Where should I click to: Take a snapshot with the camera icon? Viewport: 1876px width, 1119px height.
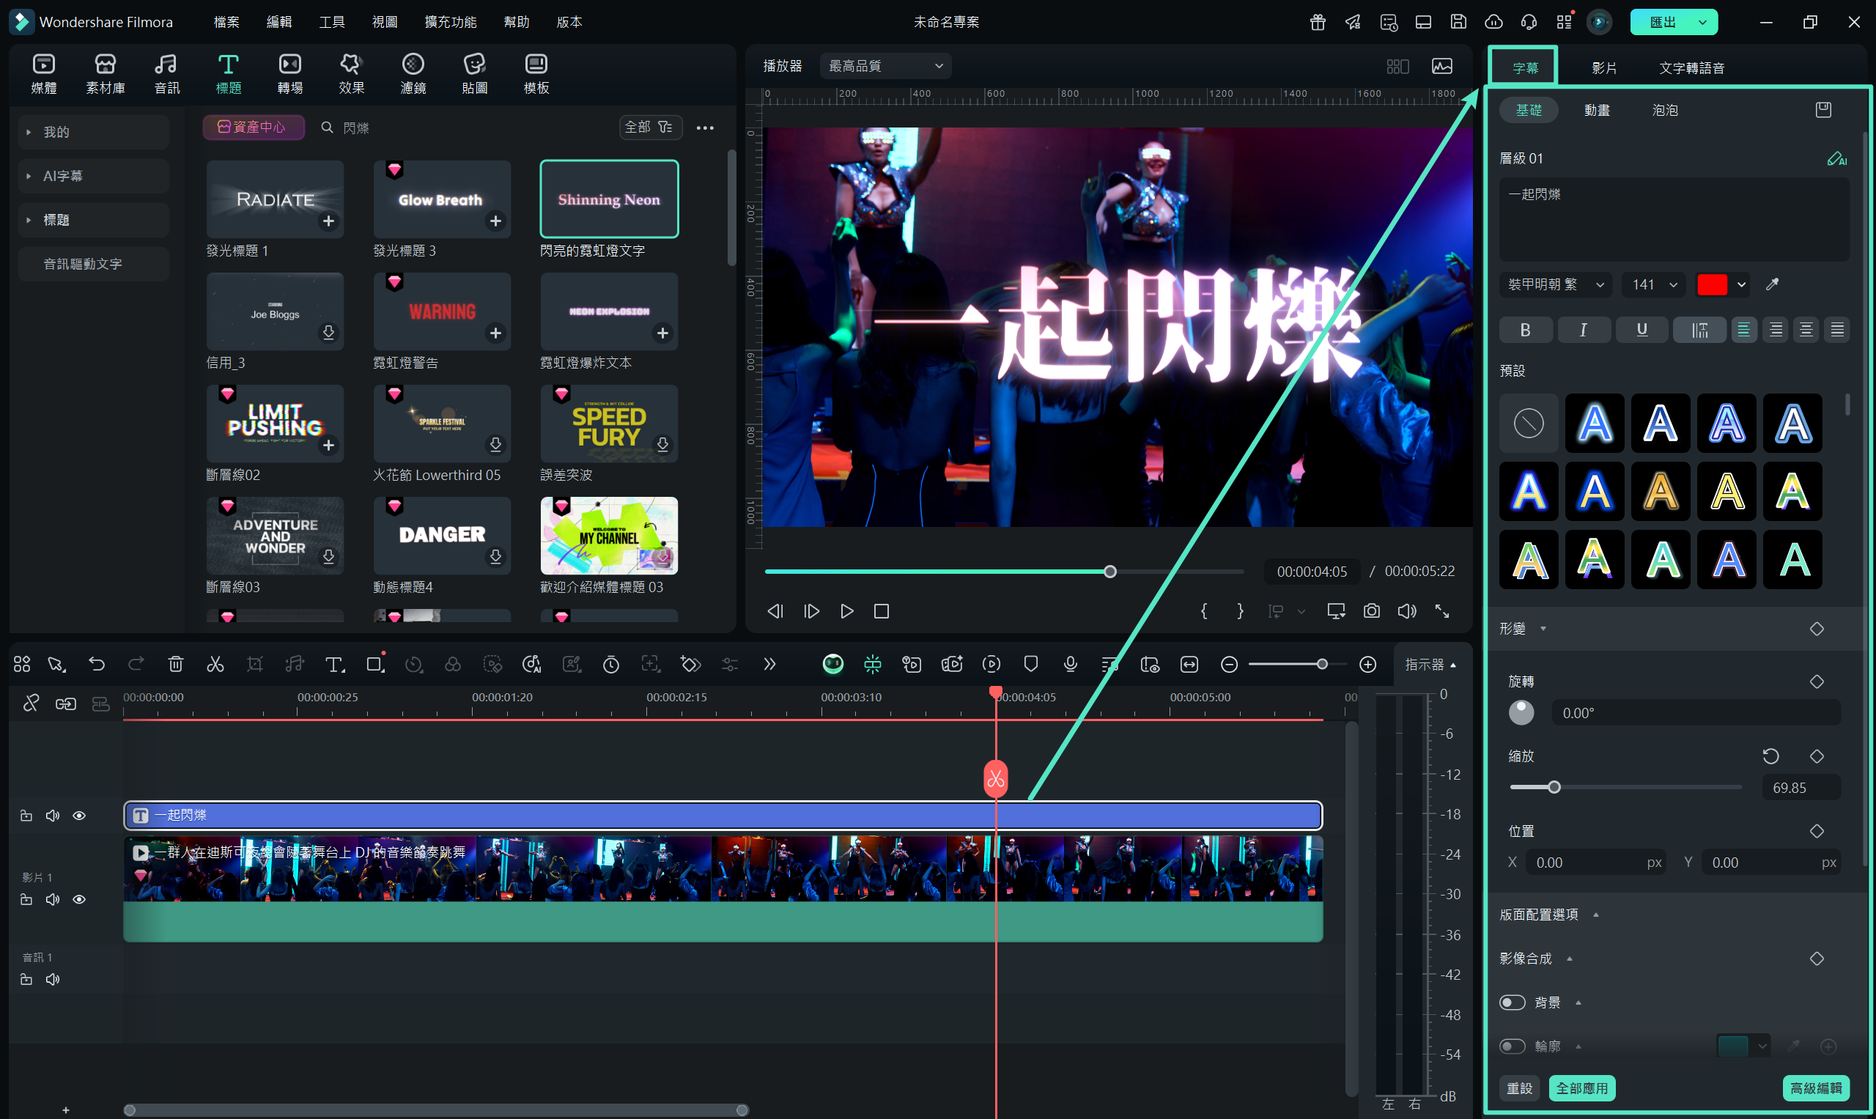1371,610
